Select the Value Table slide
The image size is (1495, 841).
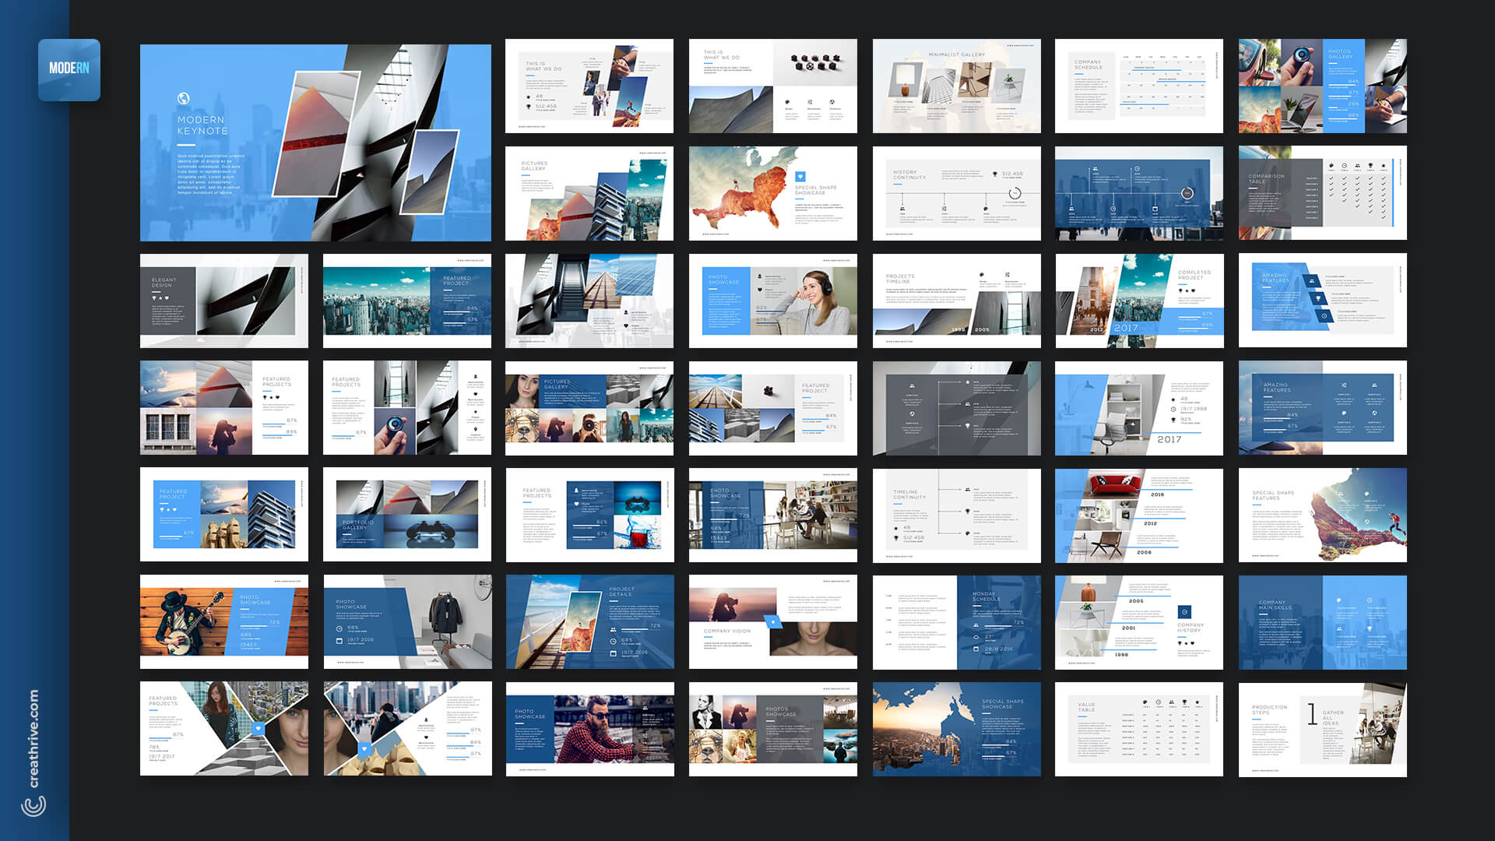pos(1138,729)
